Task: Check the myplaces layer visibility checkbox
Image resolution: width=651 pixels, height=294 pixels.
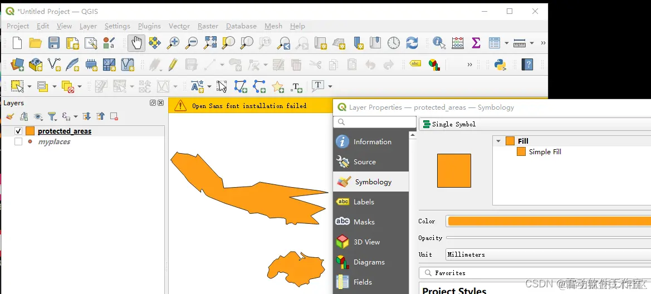Action: coord(18,141)
